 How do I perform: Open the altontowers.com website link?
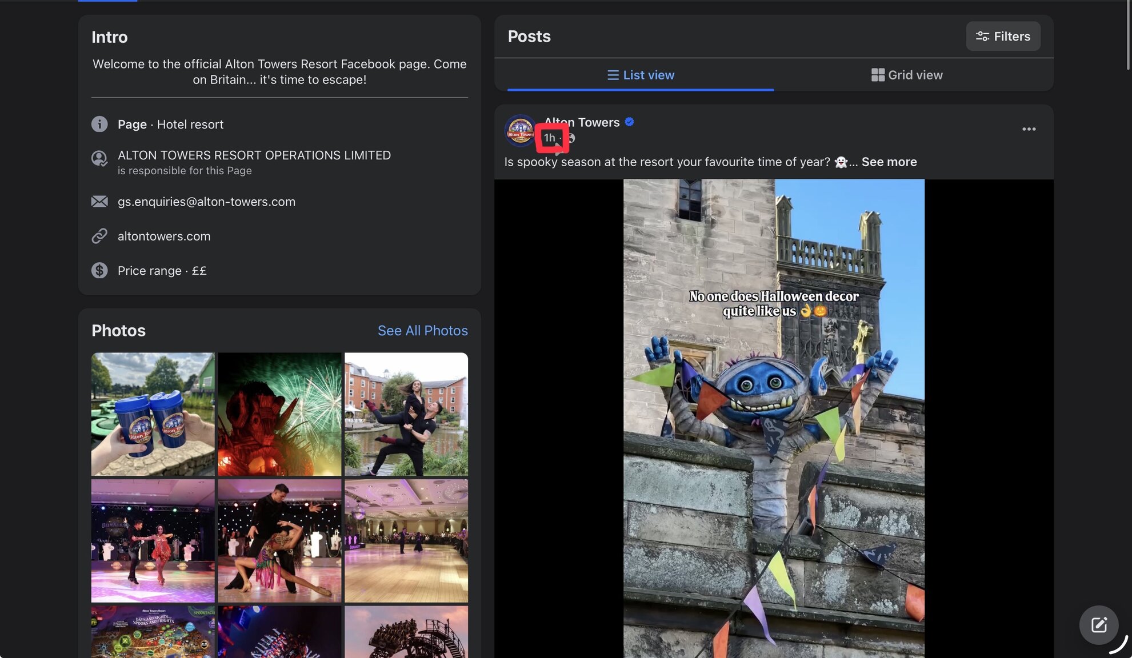pyautogui.click(x=164, y=236)
